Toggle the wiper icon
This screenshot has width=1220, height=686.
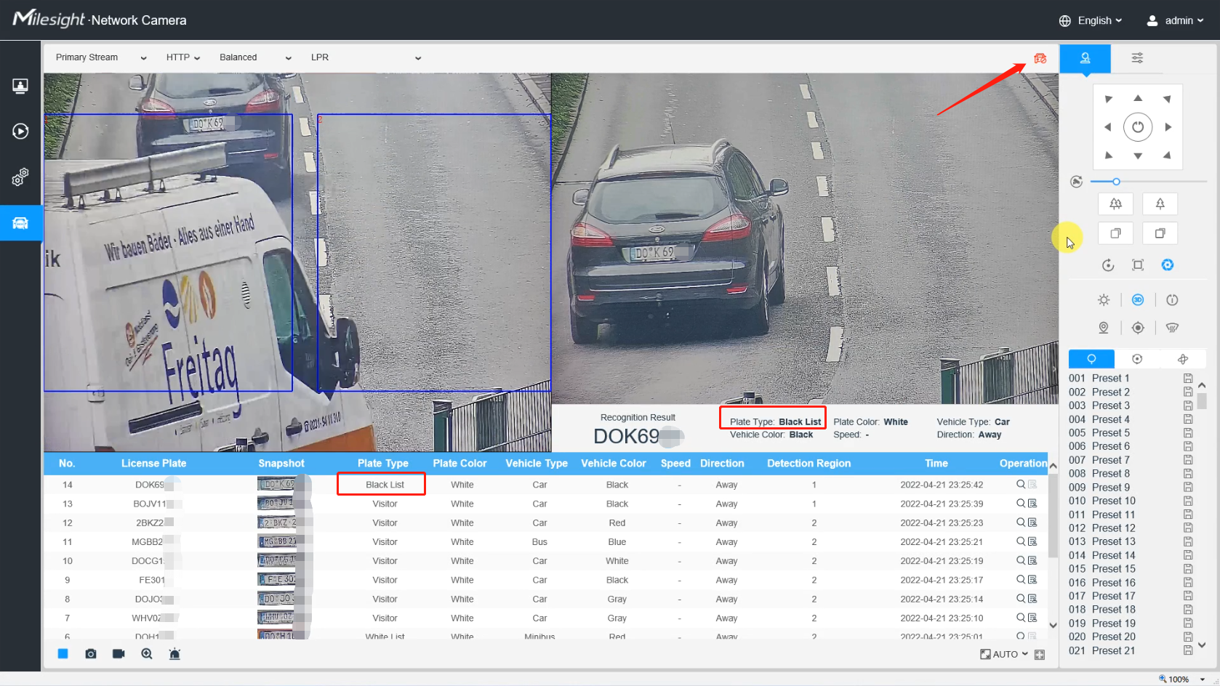[x=1172, y=328]
